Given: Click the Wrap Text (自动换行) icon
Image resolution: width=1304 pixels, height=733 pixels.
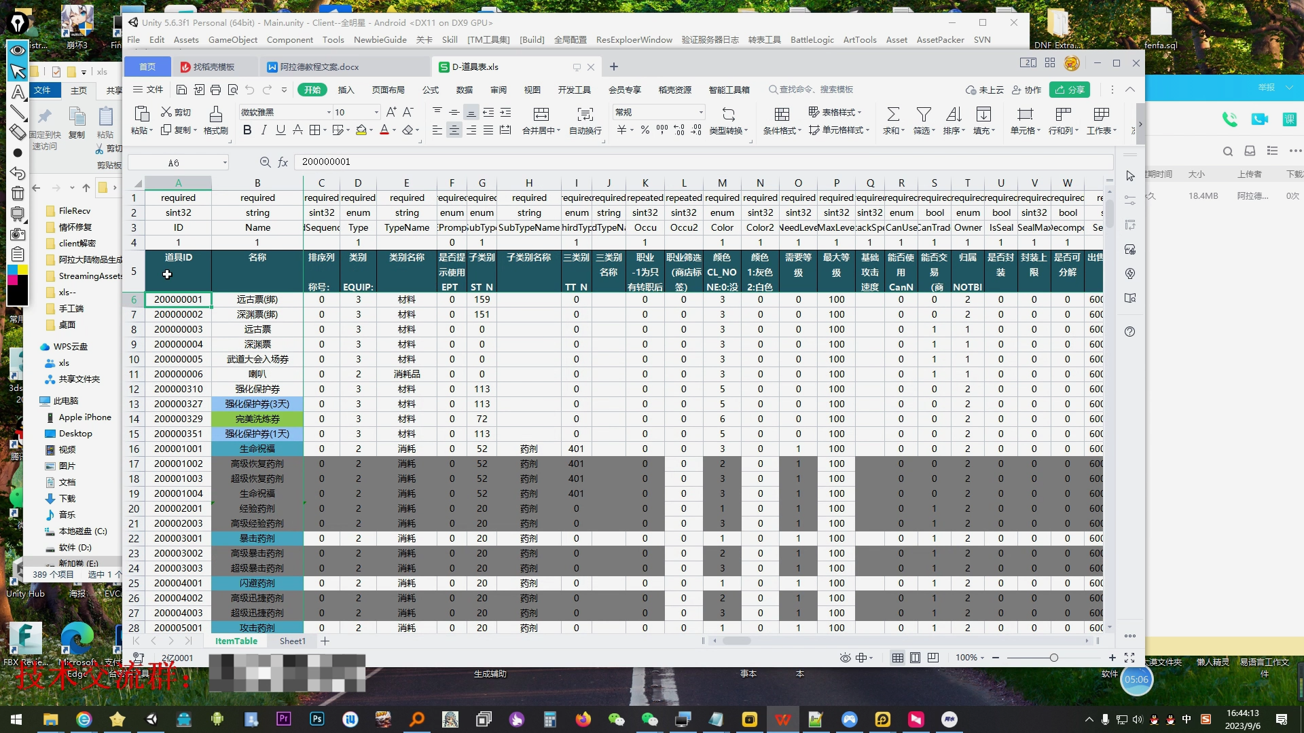Looking at the screenshot, I should click(585, 113).
